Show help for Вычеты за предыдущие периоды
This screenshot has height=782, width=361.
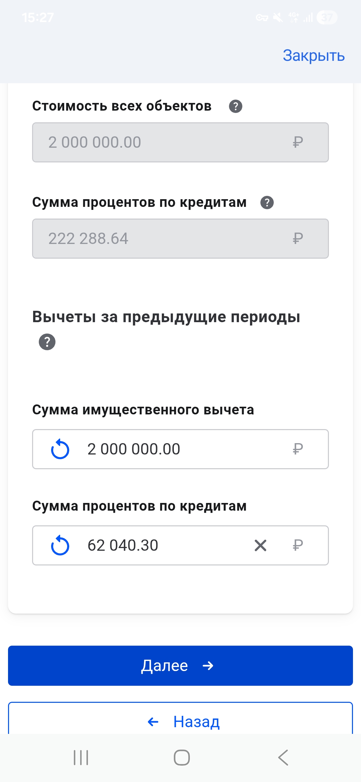coord(47,342)
